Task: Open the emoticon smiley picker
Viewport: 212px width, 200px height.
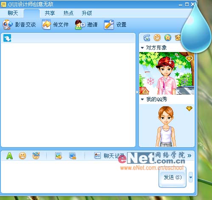Action: 23,156
